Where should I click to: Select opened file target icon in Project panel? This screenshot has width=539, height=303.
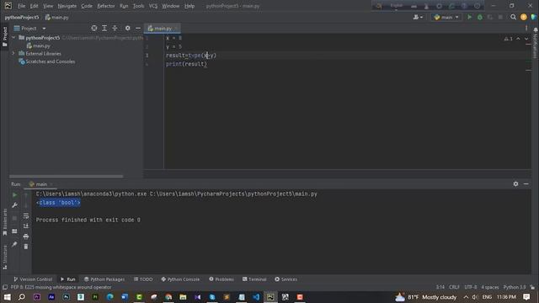(x=93, y=28)
